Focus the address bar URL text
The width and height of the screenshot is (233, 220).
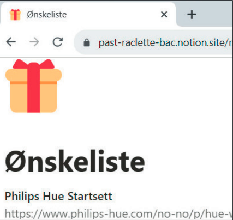tap(165, 43)
